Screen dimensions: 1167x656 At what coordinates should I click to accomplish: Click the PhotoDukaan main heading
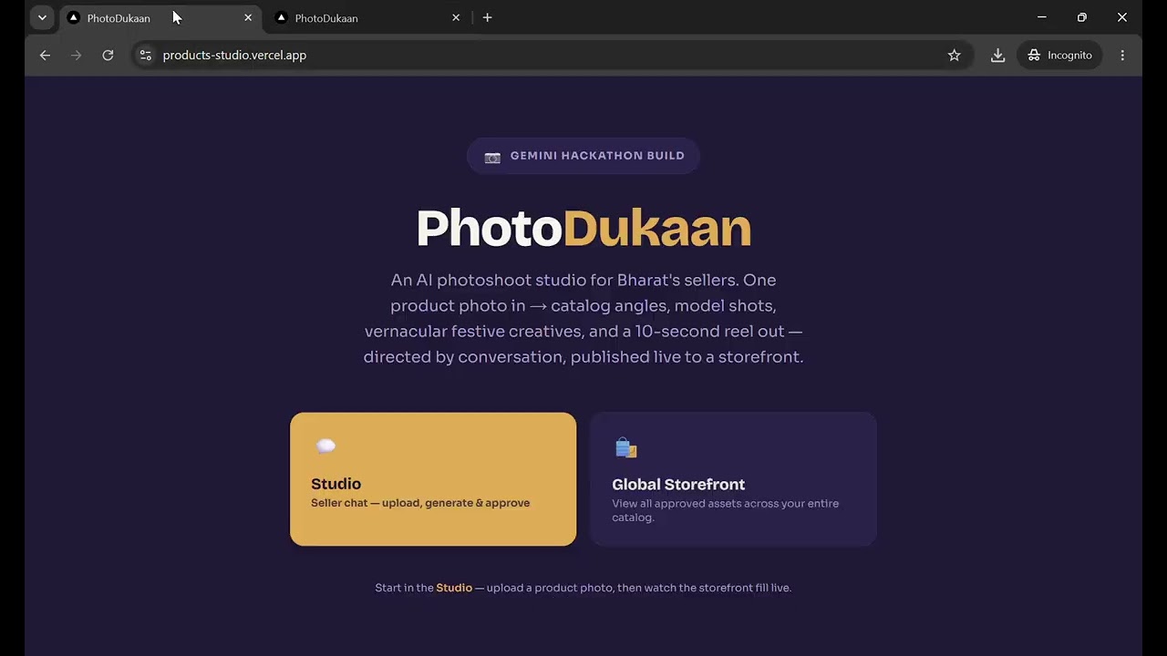[583, 228]
